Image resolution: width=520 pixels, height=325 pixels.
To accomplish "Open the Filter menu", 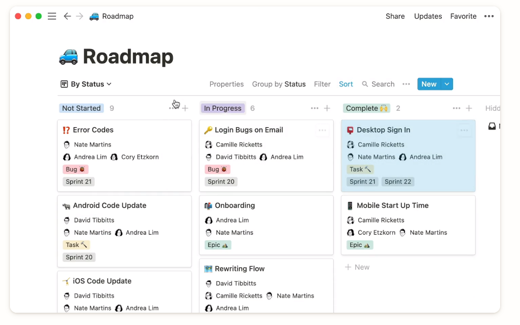I will [x=322, y=84].
